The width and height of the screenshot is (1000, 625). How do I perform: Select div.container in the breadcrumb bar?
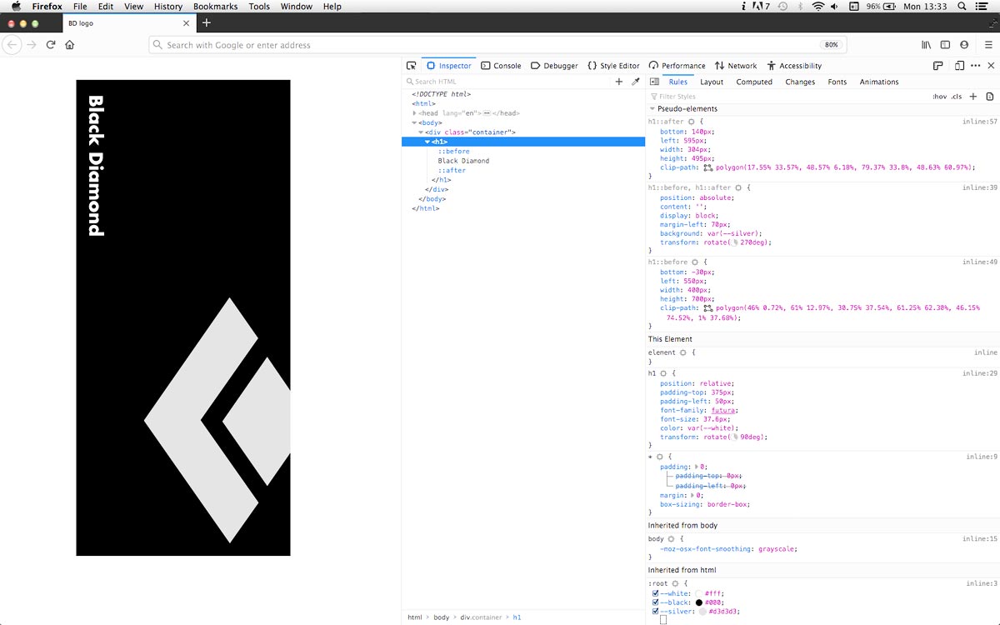point(481,617)
